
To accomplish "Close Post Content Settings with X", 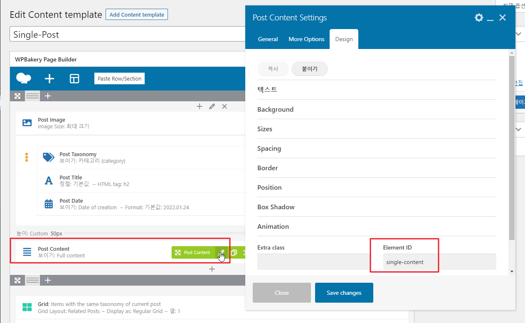I will tap(503, 17).
